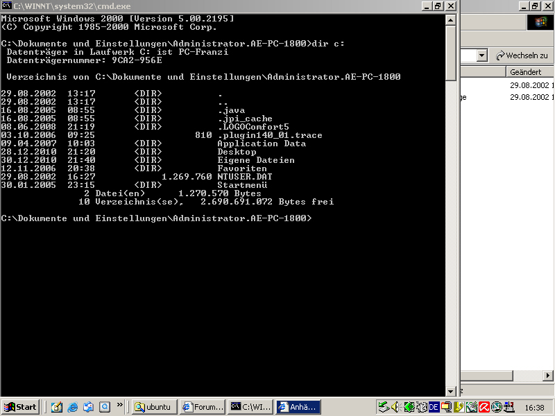The image size is (555, 416).
Task: Open the Start menu
Action: [x=20, y=407]
